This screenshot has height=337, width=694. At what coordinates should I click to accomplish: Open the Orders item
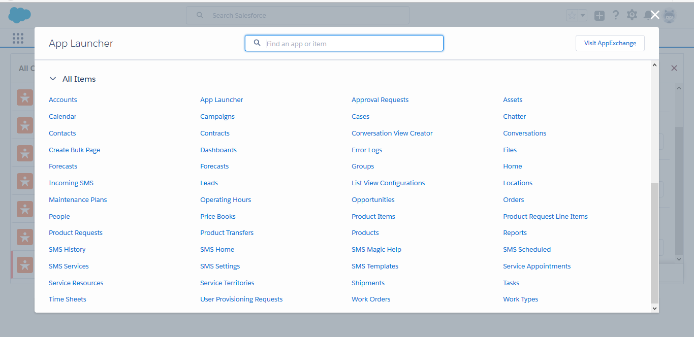(513, 200)
